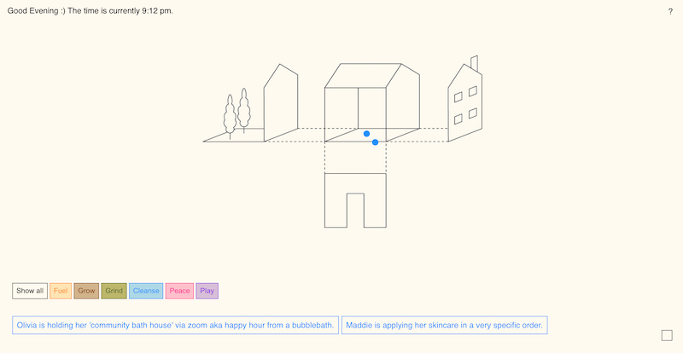The height and width of the screenshot is (353, 683).
Task: Filter activities by Cleanse
Action: [146, 291]
